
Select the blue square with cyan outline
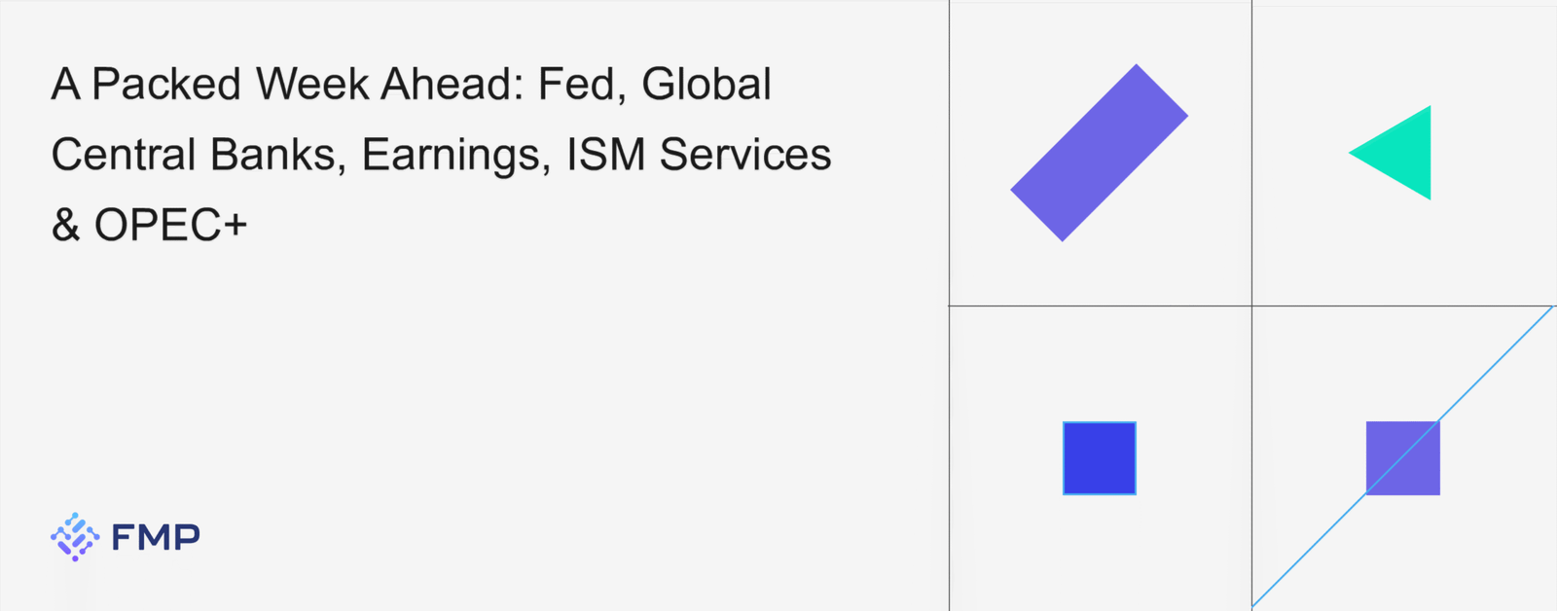tap(1100, 458)
